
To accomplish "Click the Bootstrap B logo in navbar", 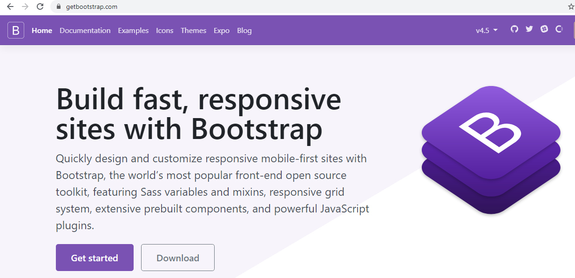I will (16, 31).
